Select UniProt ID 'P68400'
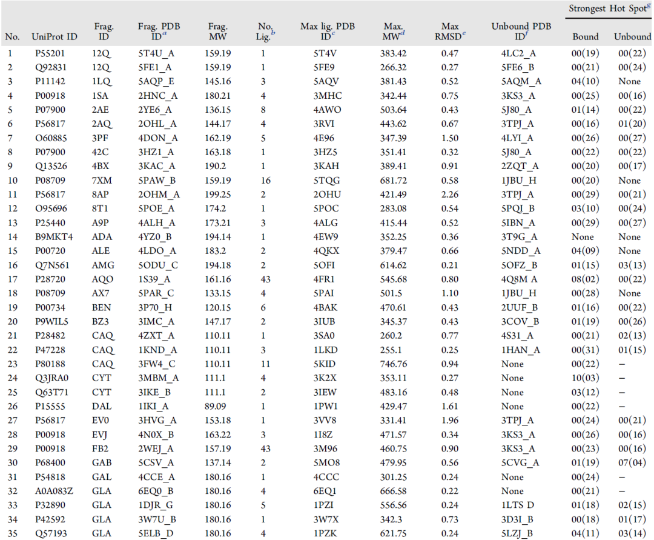Screen dimensions: 654x540 [50, 463]
